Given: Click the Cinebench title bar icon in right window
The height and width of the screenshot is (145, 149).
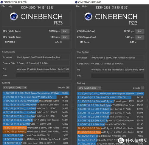Looking at the screenshot, I should (x=76, y=2).
